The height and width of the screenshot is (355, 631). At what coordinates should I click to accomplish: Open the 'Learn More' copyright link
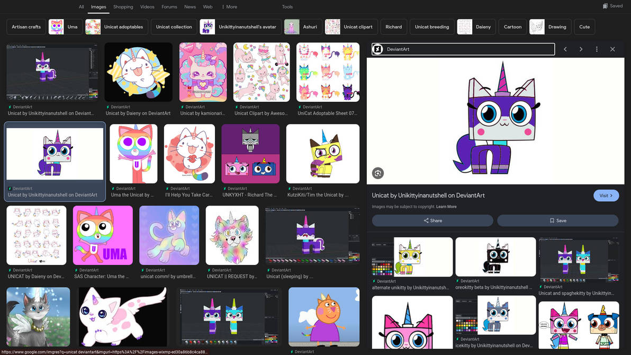446,207
